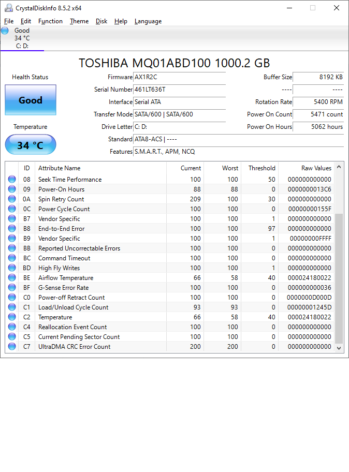Click status orb for UltraDMA CRC Error Count

point(12,346)
